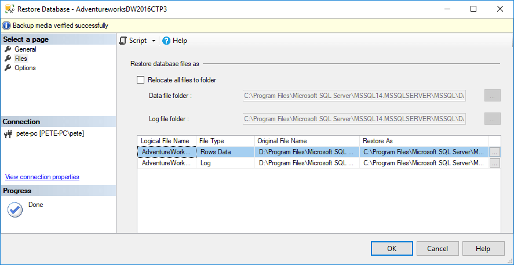The width and height of the screenshot is (514, 265).
Task: Click the info icon in verification banner
Action: (x=7, y=26)
